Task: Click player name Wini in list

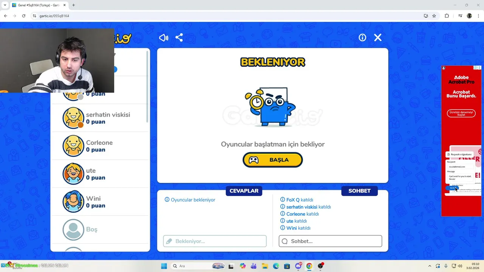Action: coord(93,198)
